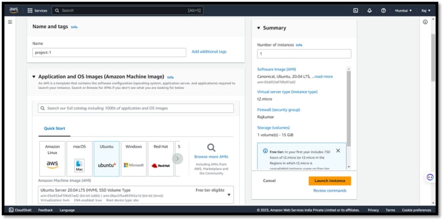Viewport: 444px width, 221px height.
Task: Choose the Amazon Linux AMI tile
Action: coord(52,159)
